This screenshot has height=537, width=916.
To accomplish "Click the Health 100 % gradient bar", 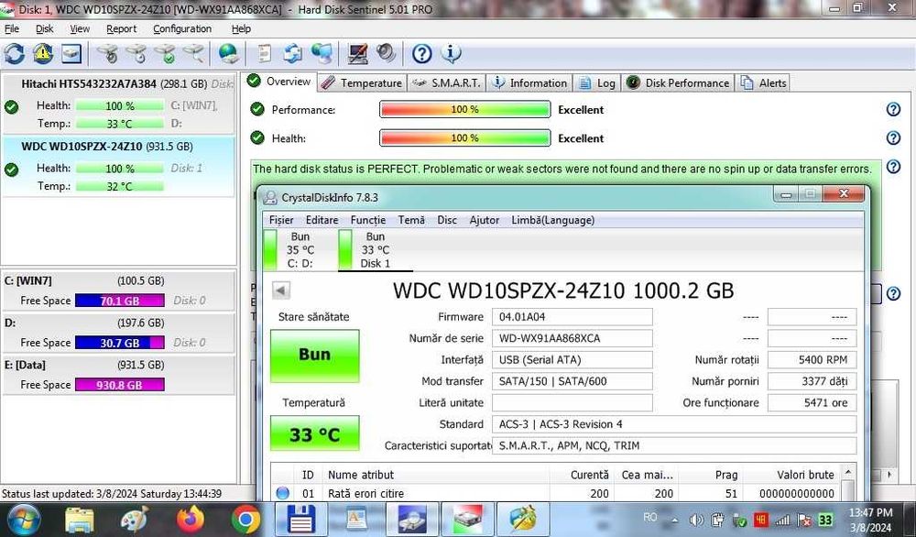I will (465, 137).
